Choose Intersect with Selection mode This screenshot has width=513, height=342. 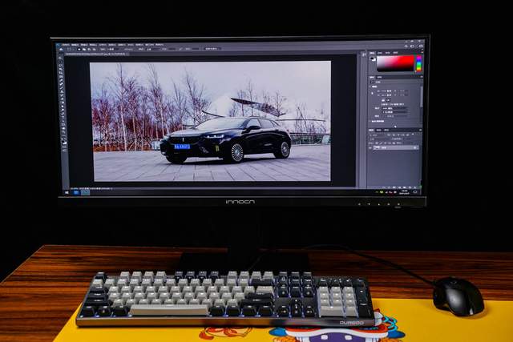(x=94, y=49)
